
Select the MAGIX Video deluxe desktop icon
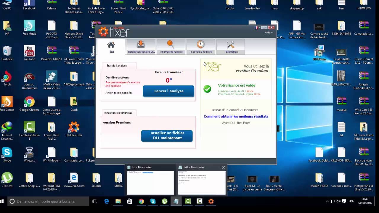[x=52, y=80]
